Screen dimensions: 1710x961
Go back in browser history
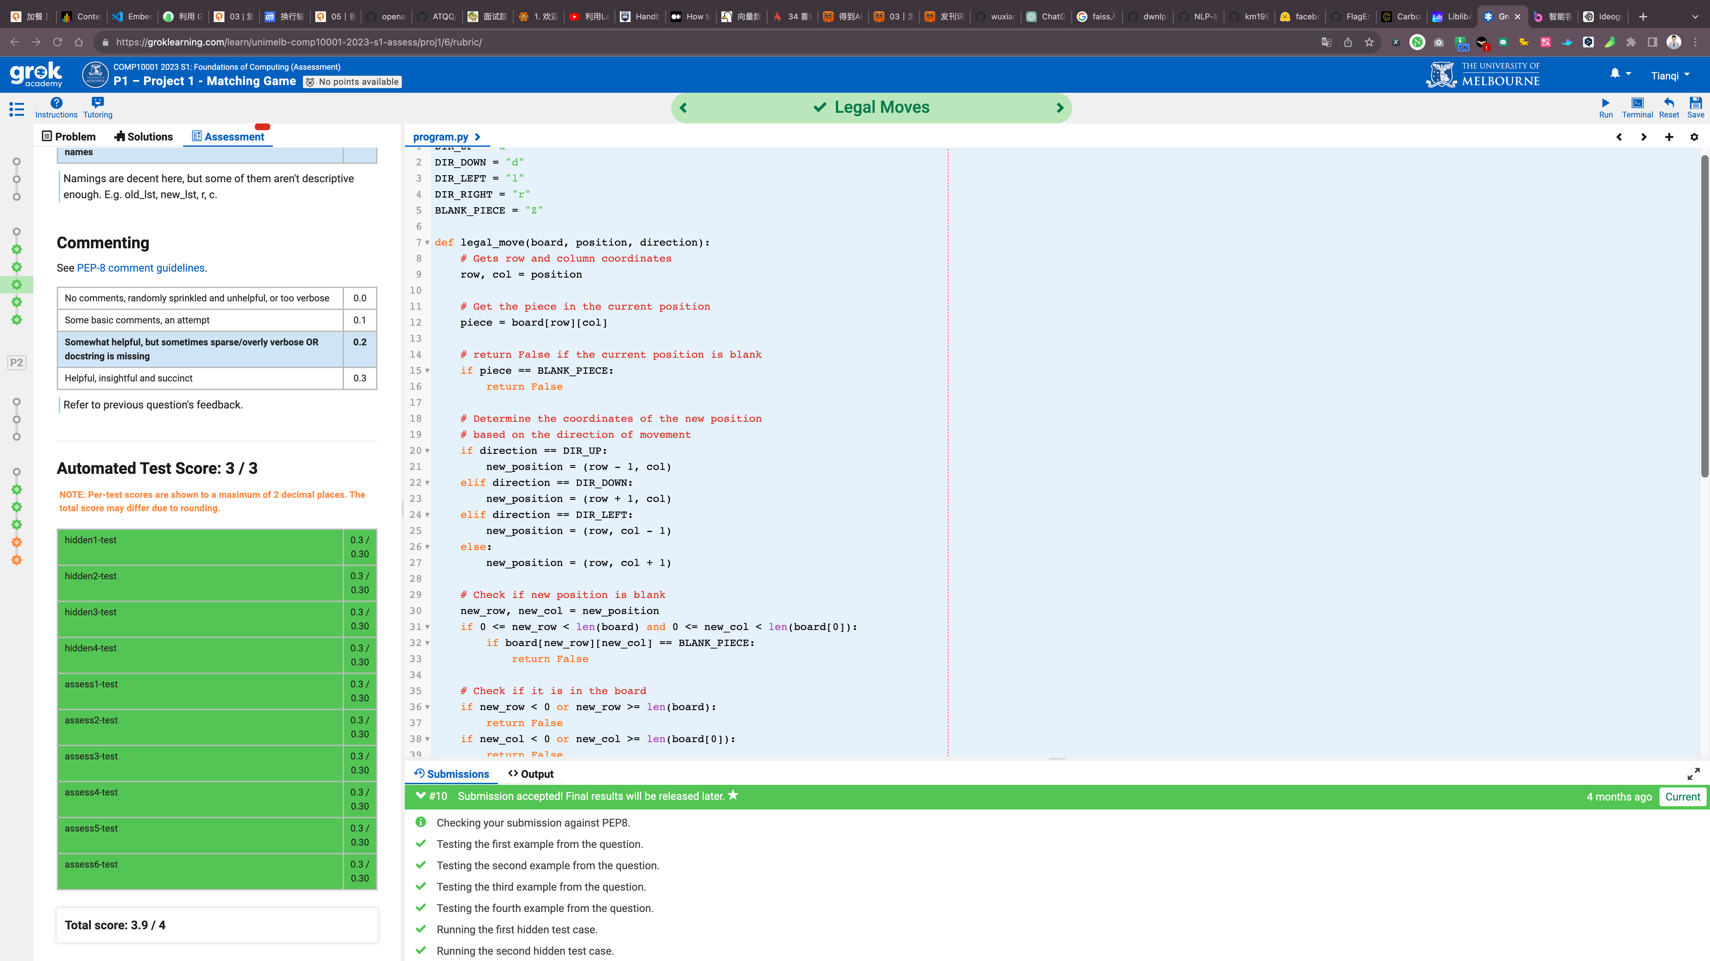(x=15, y=42)
